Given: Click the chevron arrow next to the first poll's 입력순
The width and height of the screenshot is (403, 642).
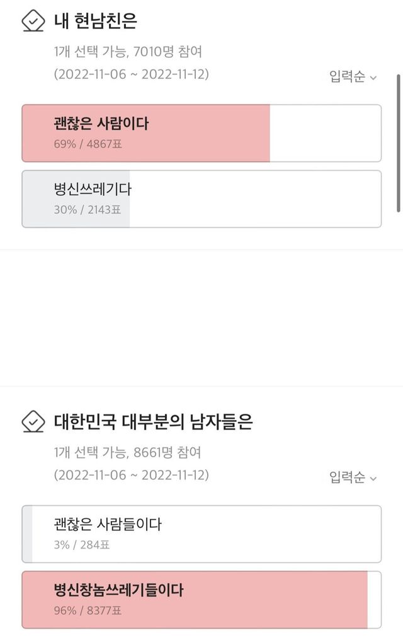Looking at the screenshot, I should (x=373, y=78).
